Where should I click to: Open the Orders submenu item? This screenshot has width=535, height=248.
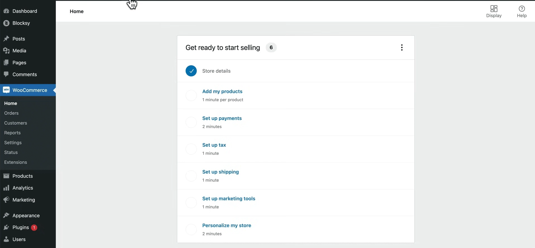point(11,113)
